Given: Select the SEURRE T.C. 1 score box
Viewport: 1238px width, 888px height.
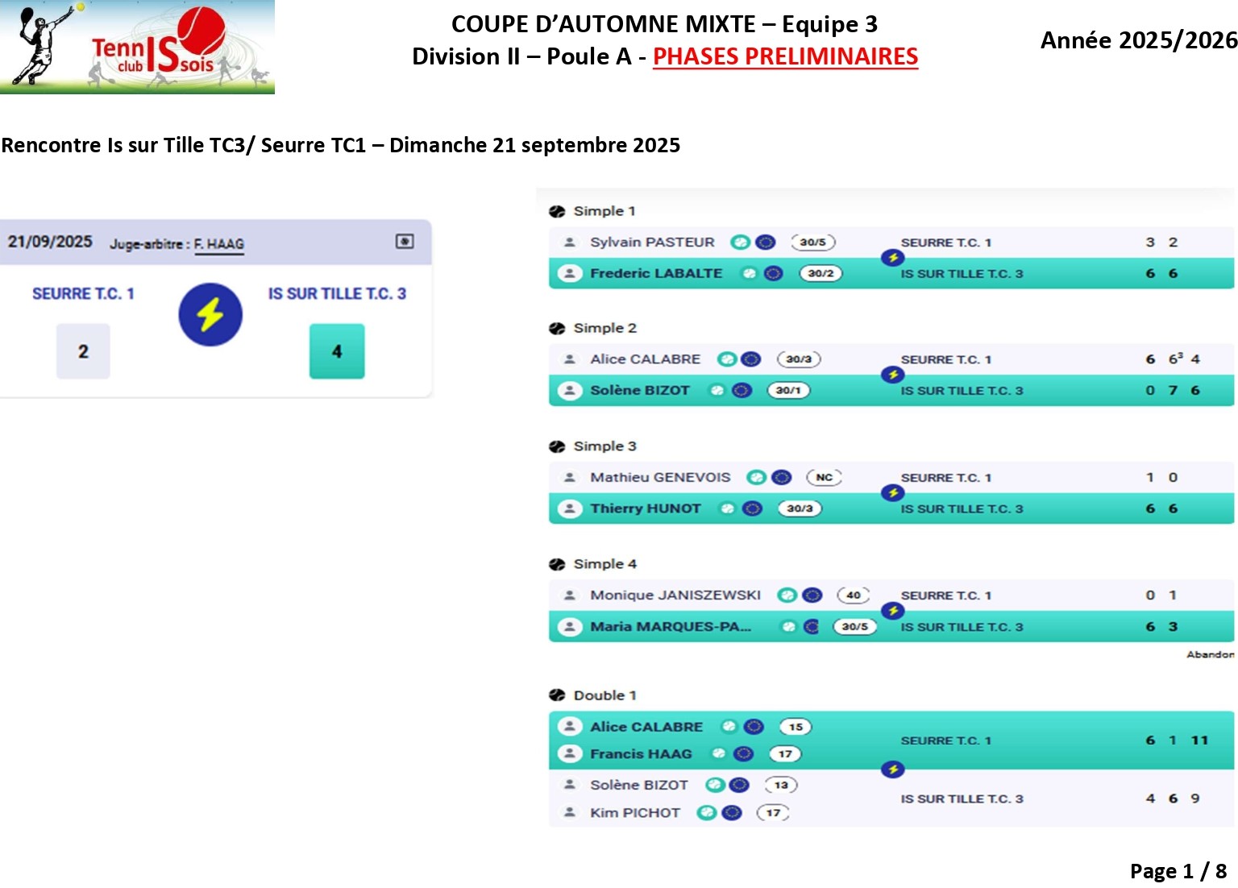Looking at the screenshot, I should click(x=83, y=351).
